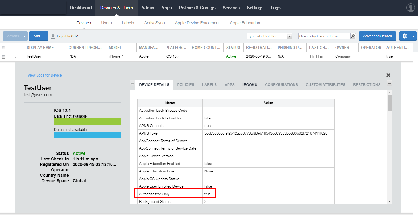Click the Export to CSV download icon
The width and height of the screenshot is (418, 215).
(53, 36)
